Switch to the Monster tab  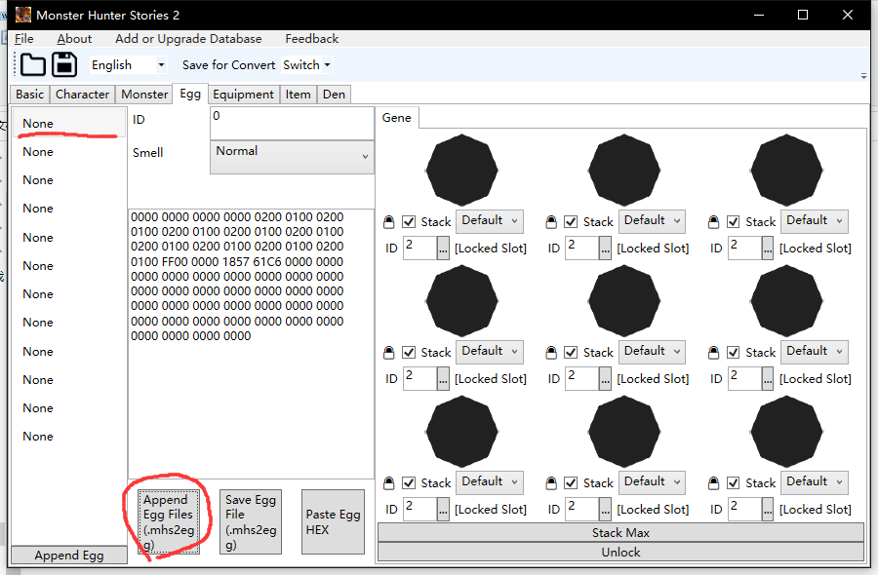pyautogui.click(x=144, y=94)
